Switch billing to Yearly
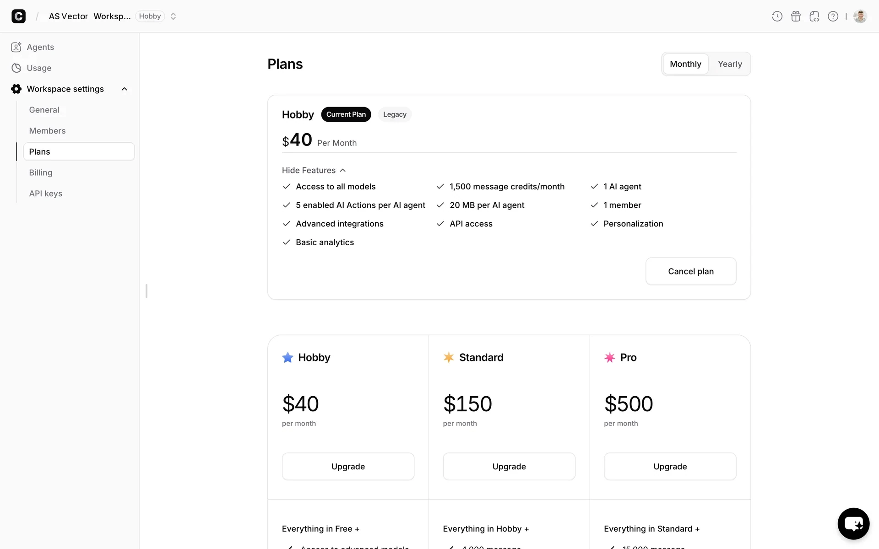 [x=730, y=64]
